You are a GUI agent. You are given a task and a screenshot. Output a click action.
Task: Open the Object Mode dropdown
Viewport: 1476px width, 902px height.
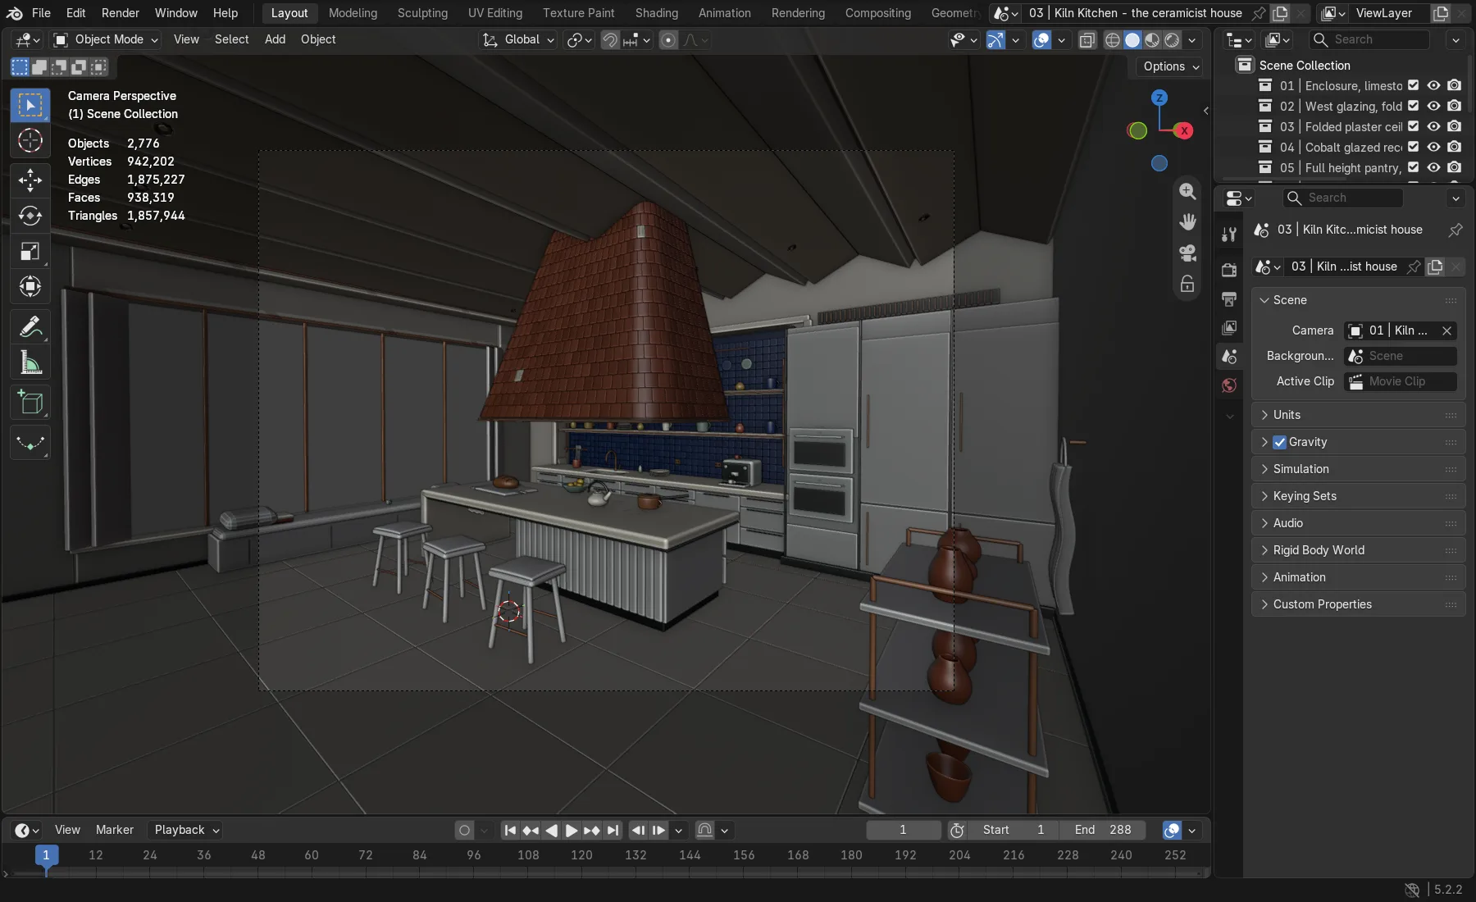coord(106,39)
